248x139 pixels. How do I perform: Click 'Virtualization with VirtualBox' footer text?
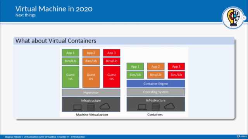[40, 137]
